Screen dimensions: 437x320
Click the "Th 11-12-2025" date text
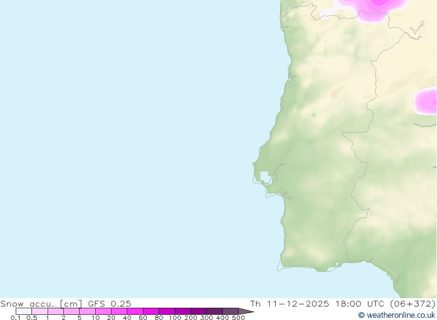pyautogui.click(x=290, y=303)
